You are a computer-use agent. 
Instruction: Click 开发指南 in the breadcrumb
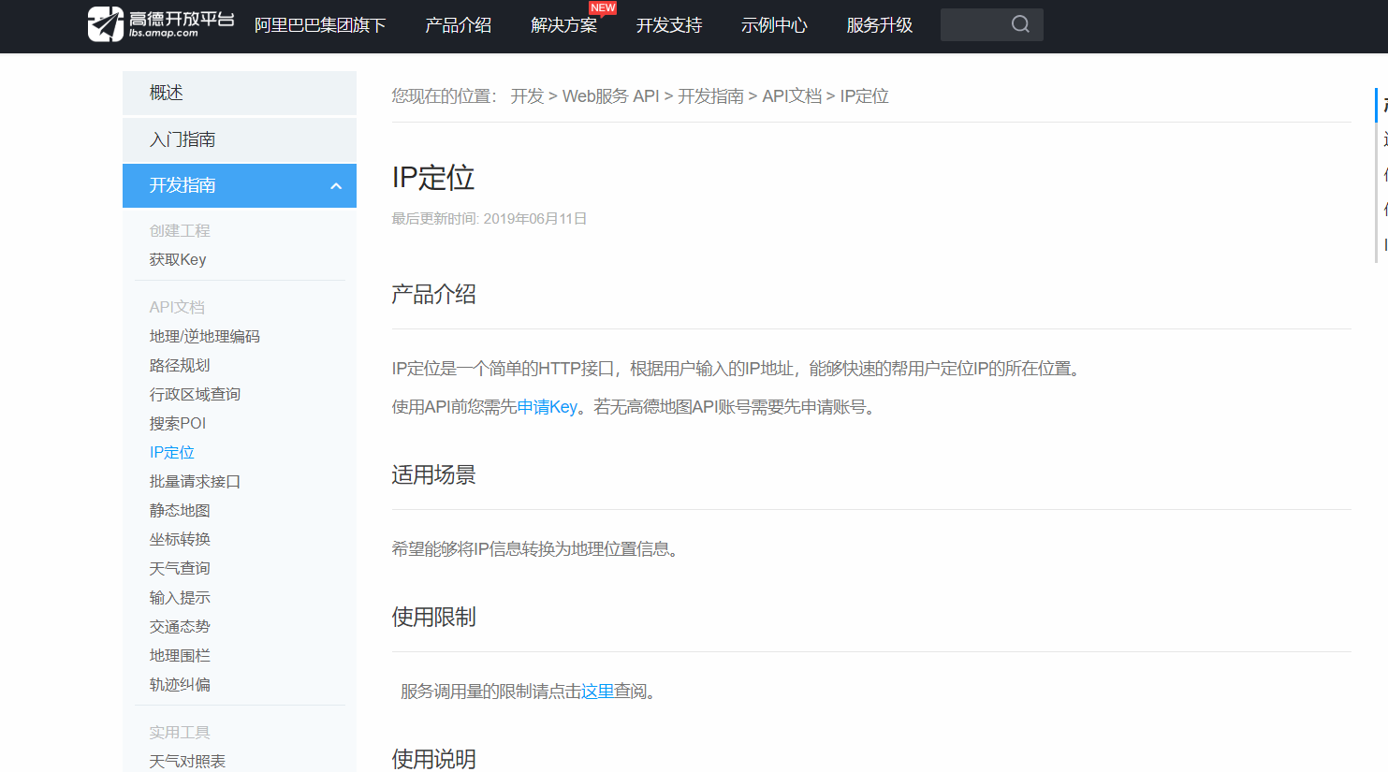[710, 96]
